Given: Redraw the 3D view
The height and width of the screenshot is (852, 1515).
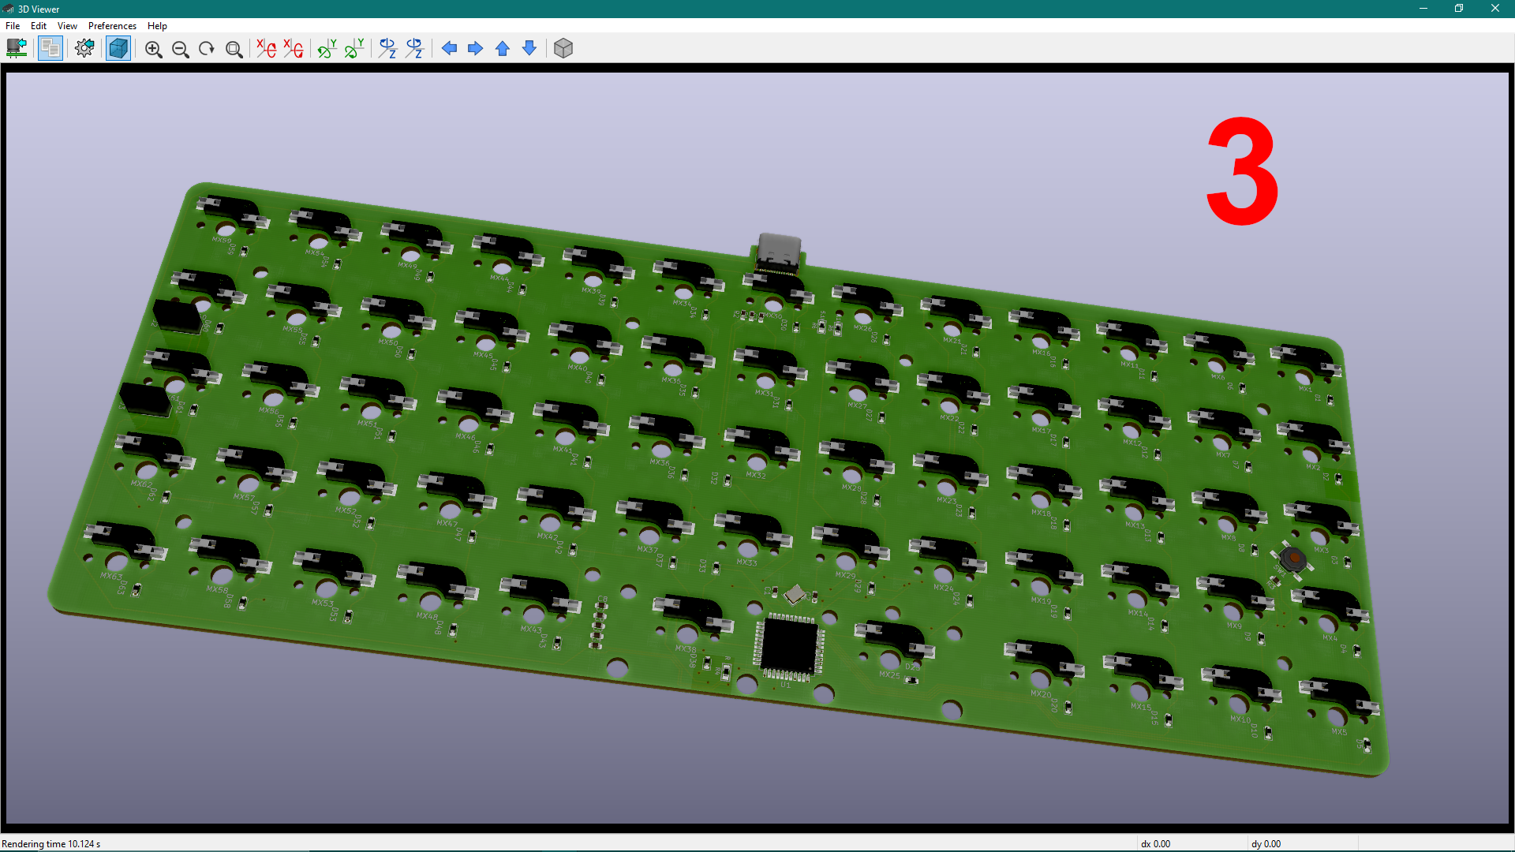Looking at the screenshot, I should 206,48.
